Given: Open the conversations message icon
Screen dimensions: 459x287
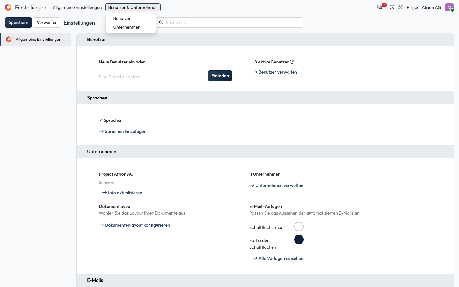Looking at the screenshot, I should (x=380, y=7).
